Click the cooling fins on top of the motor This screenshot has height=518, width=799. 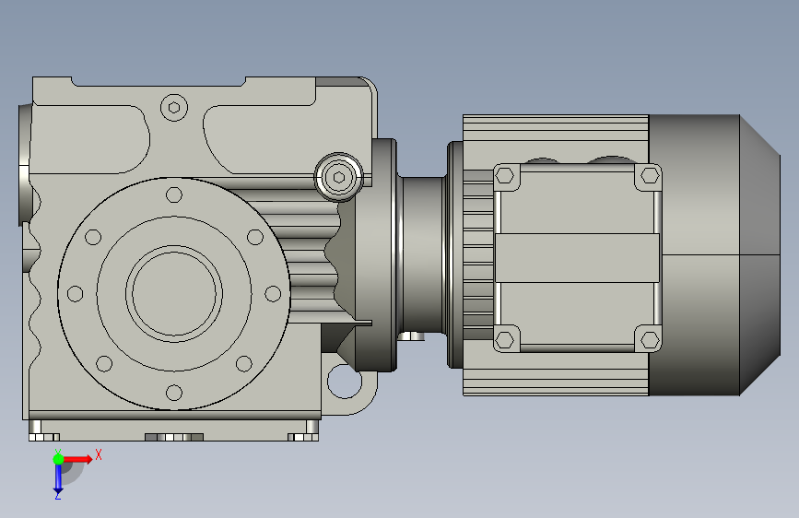[x=556, y=127]
